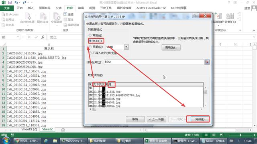Import data from a website
257x144 pixels.
point(8,20)
